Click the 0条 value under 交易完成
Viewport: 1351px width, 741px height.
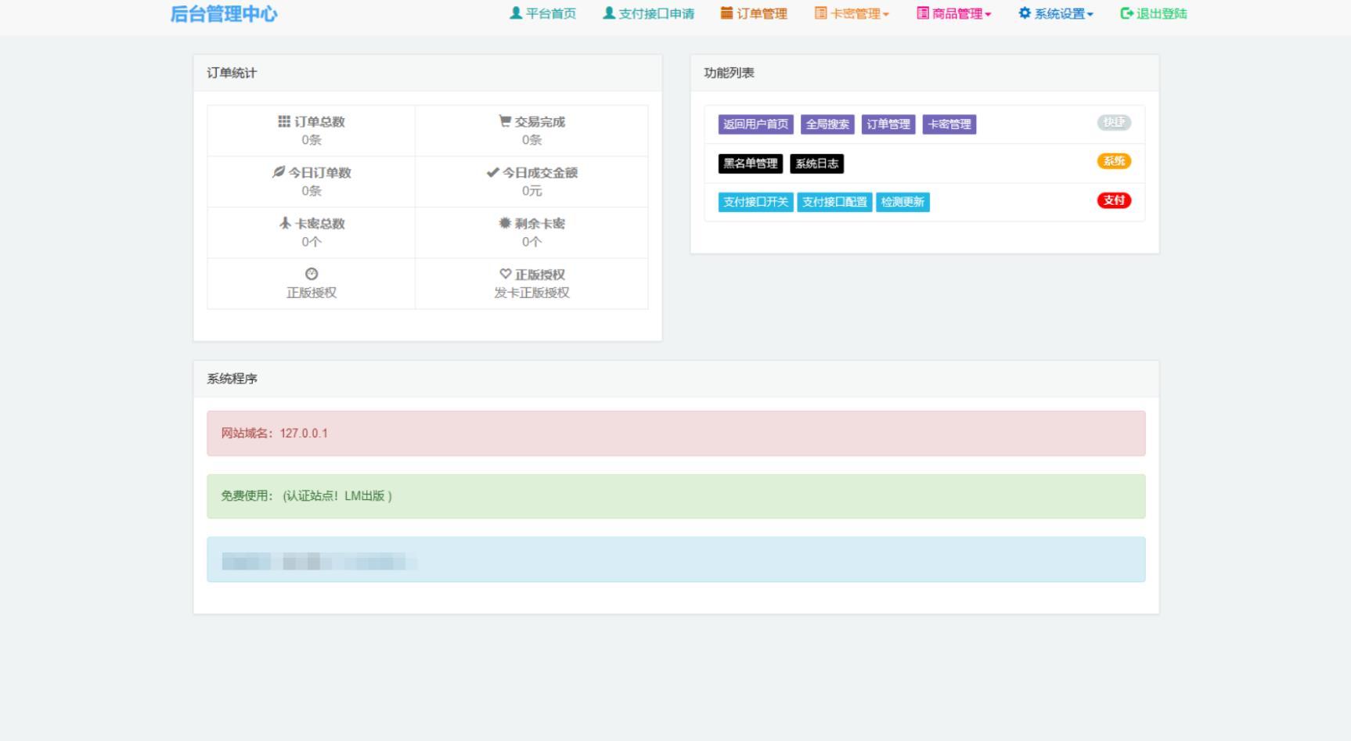pos(531,140)
